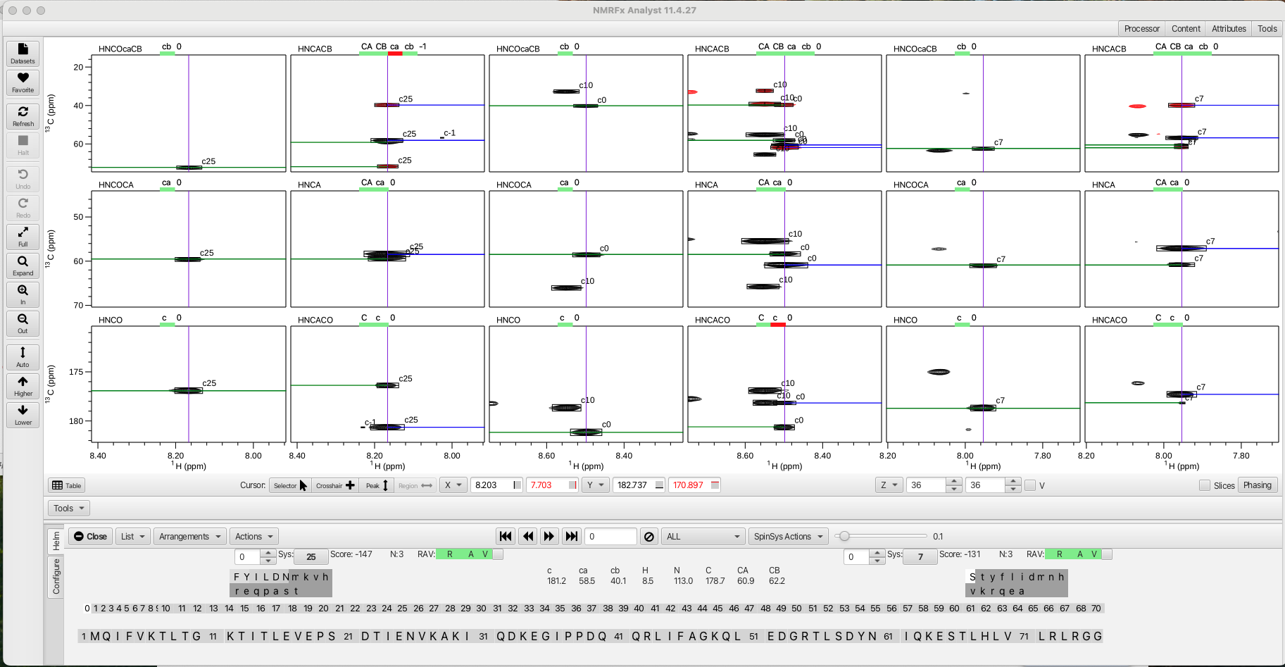Toggle checkbox after RAV for Sys 25
1285x667 pixels.
(498, 554)
